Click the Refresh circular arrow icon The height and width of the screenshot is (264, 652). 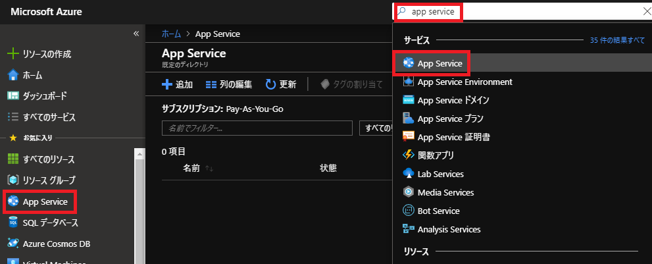click(x=271, y=84)
